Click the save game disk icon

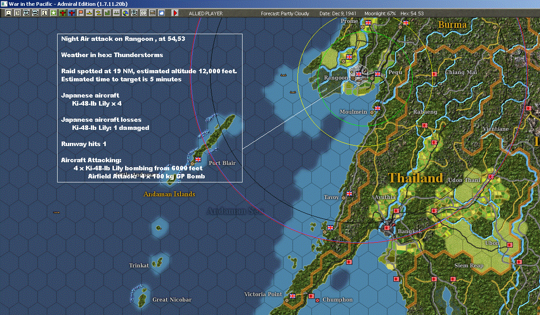9,13
